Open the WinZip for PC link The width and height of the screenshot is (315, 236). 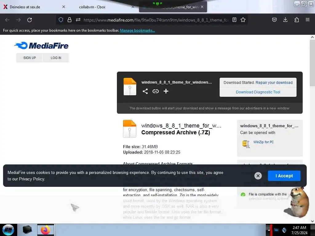263,142
